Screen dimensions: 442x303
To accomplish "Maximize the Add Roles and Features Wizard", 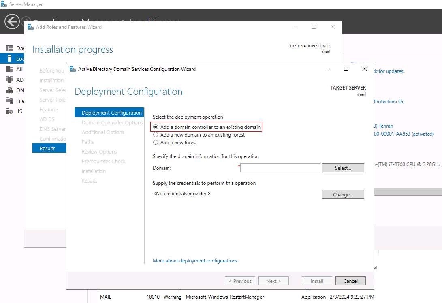I will [x=314, y=27].
